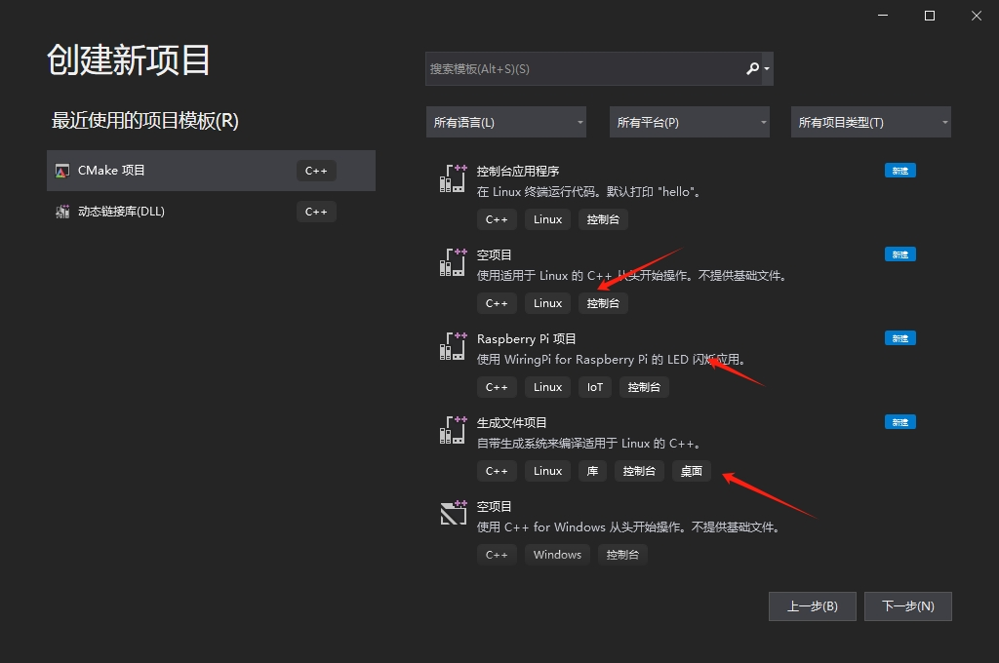Maximize the create project window

pos(930,16)
